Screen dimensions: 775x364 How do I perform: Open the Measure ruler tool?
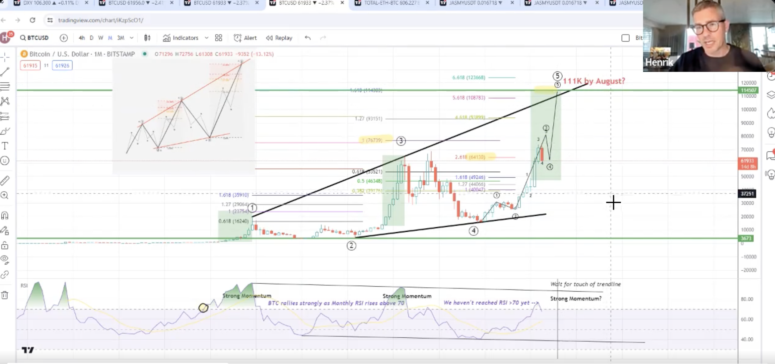[5, 180]
